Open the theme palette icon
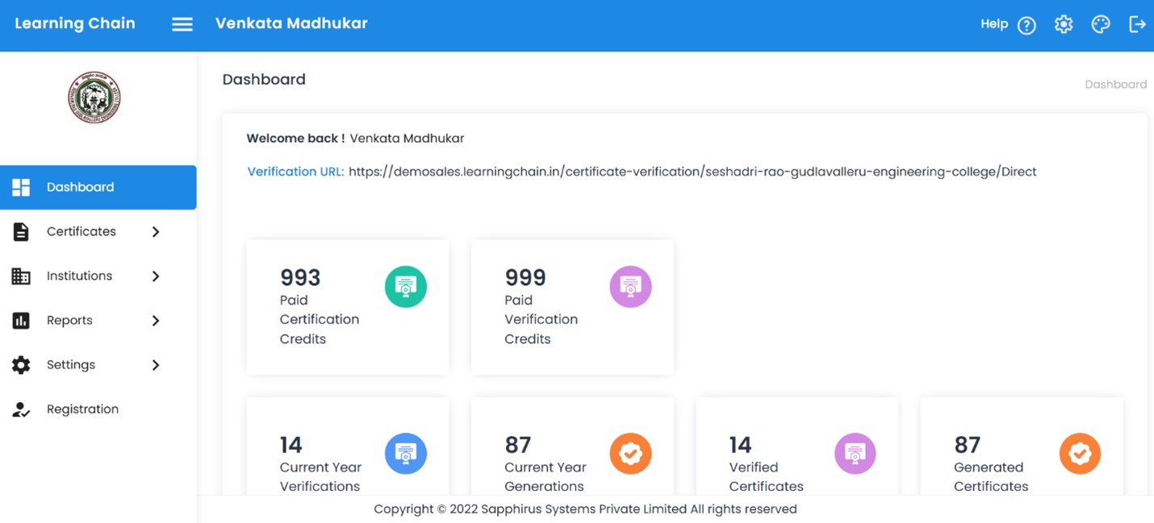 point(1101,24)
